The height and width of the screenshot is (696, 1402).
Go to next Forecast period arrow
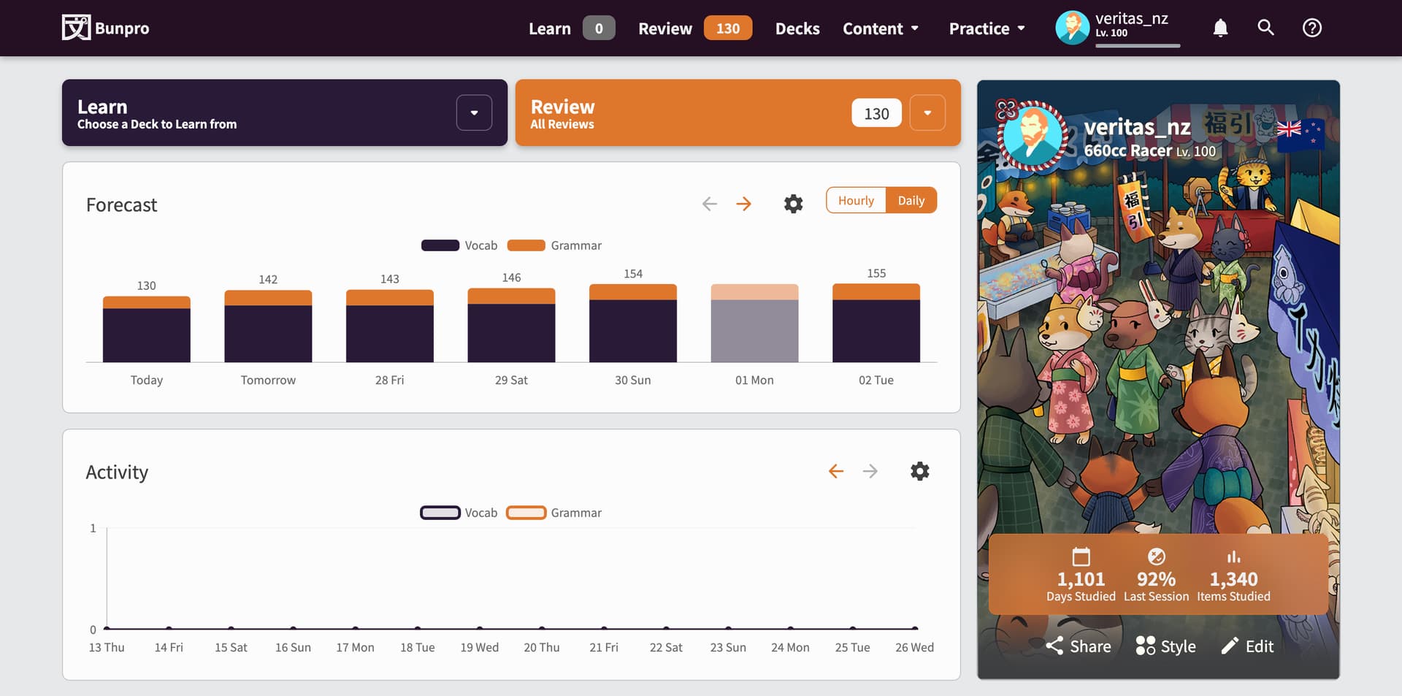coord(743,204)
